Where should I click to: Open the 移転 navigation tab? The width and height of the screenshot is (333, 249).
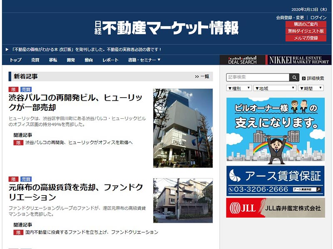pos(53,60)
